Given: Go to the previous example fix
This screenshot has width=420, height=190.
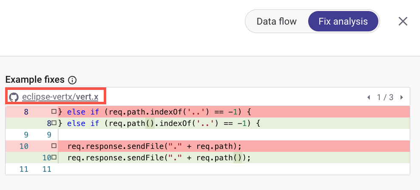Looking at the screenshot, I should point(369,98).
